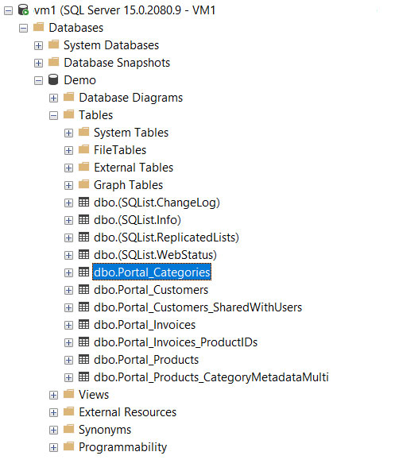Expand the Database Snapshots node
Viewport: 395px width, 475px height.
[x=38, y=64]
